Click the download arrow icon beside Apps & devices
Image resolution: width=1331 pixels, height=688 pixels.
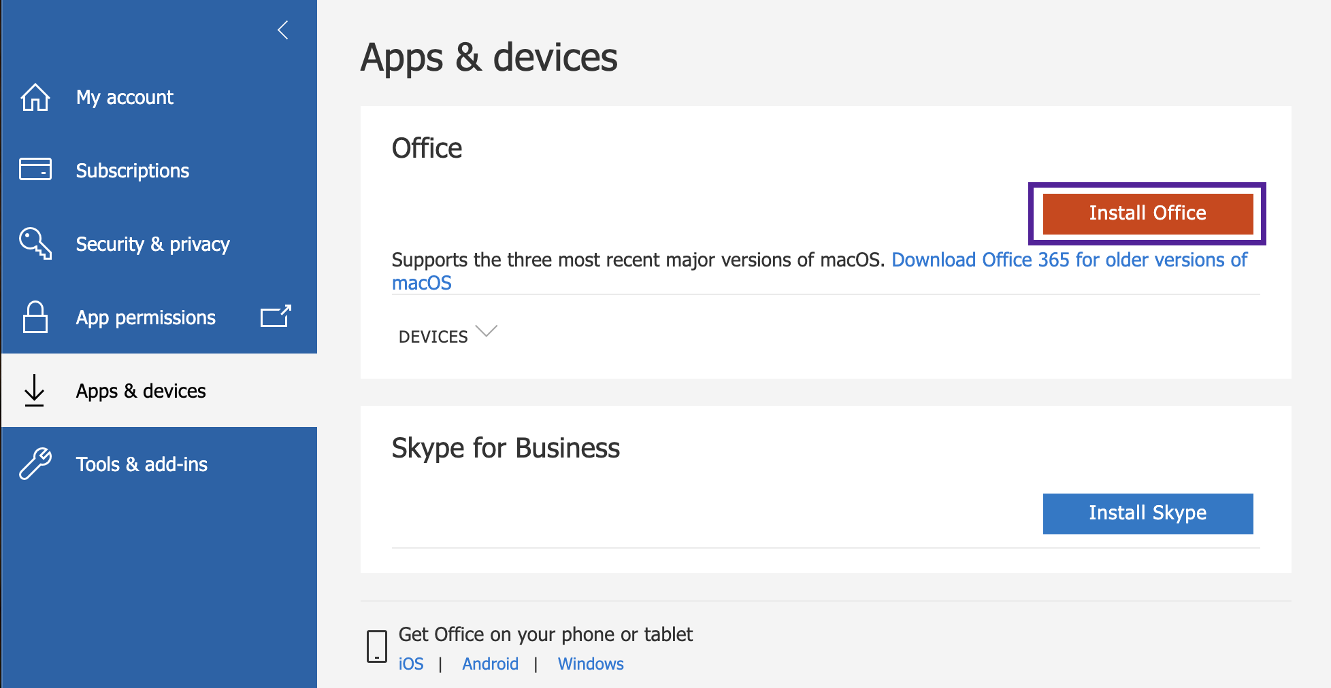[x=34, y=390]
